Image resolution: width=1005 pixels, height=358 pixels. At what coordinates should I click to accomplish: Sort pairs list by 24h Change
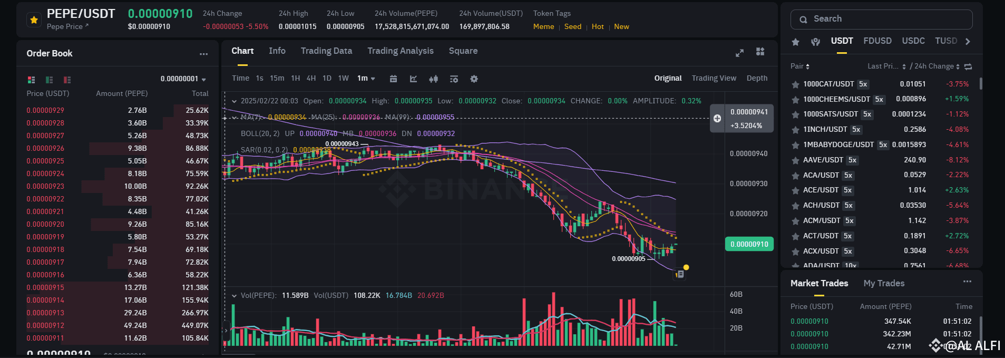[937, 66]
